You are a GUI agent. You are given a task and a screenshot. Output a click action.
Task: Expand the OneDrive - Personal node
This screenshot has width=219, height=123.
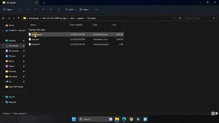[3, 30]
